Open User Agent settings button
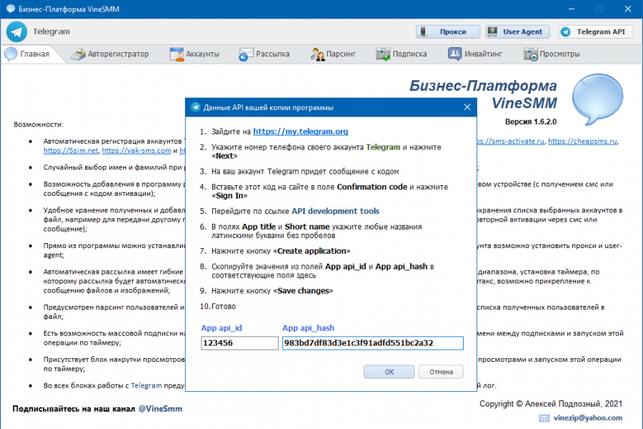The width and height of the screenshot is (643, 429). coord(517,31)
